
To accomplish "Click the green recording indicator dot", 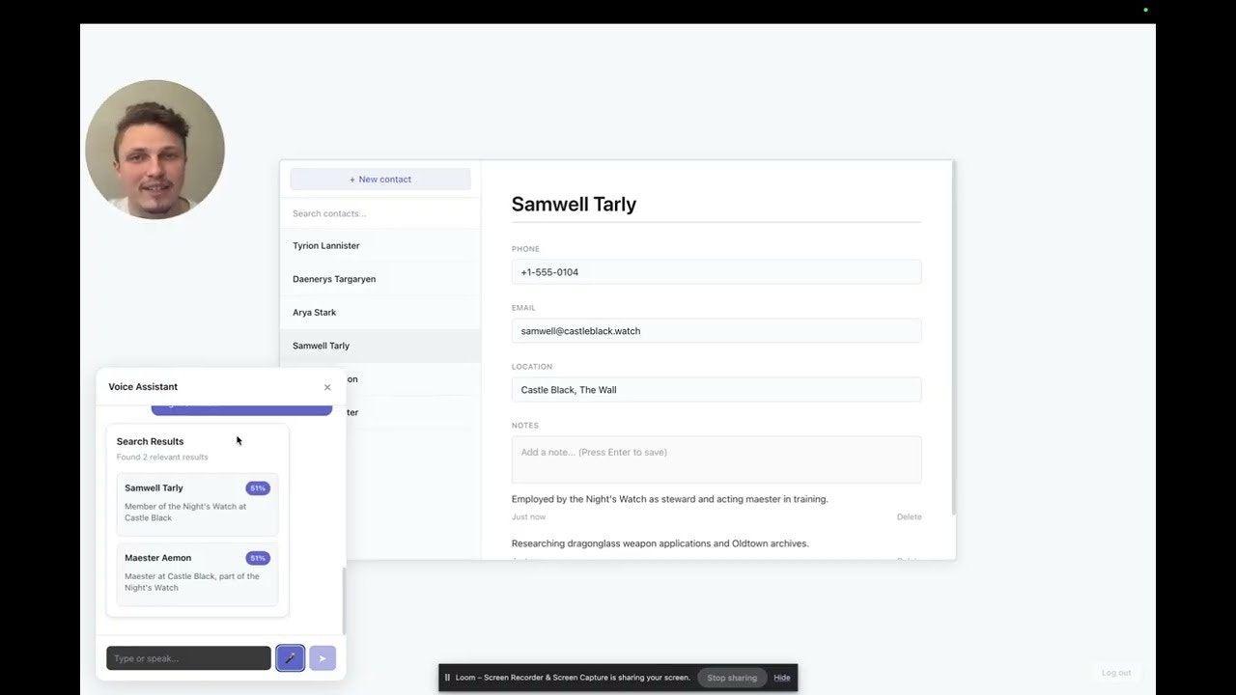I will [x=1146, y=10].
